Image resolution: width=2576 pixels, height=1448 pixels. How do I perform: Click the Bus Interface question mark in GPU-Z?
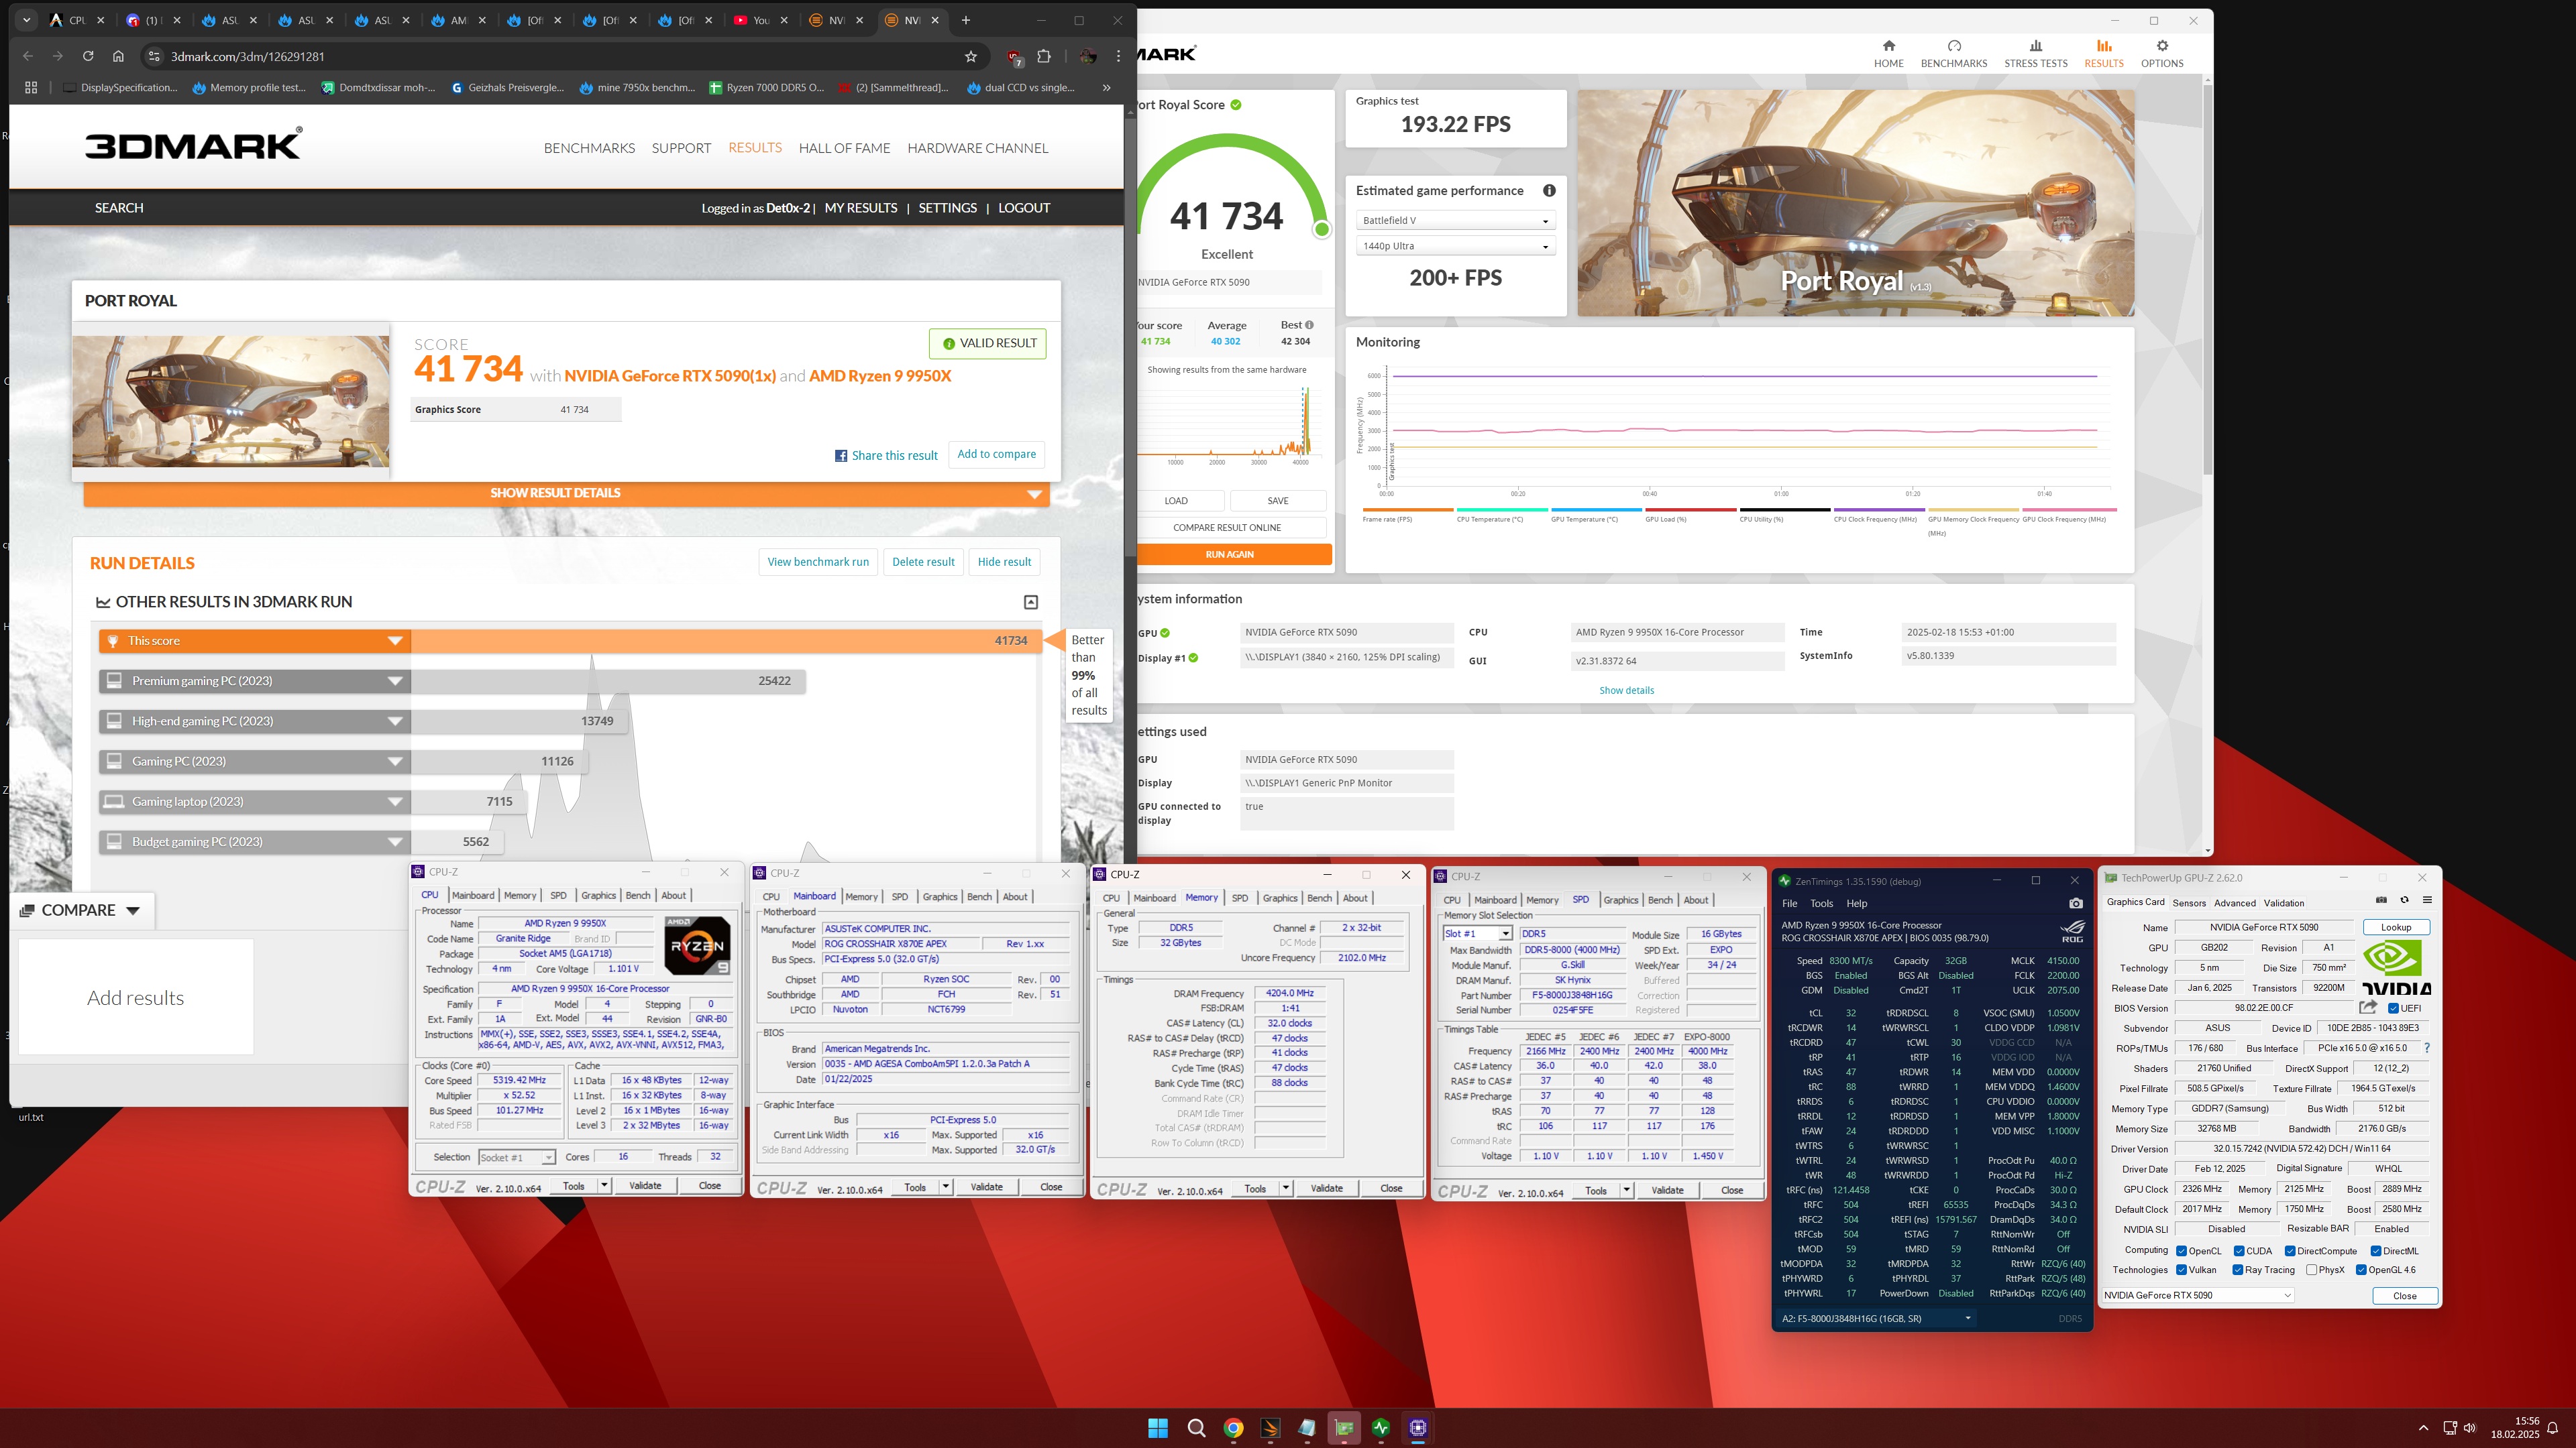(2426, 1047)
